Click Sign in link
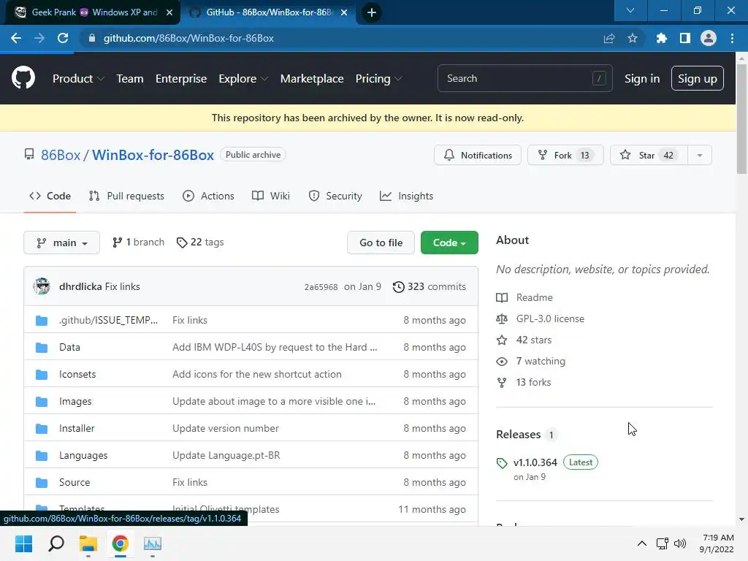Screen dimensions: 748x561 tap(642, 79)
